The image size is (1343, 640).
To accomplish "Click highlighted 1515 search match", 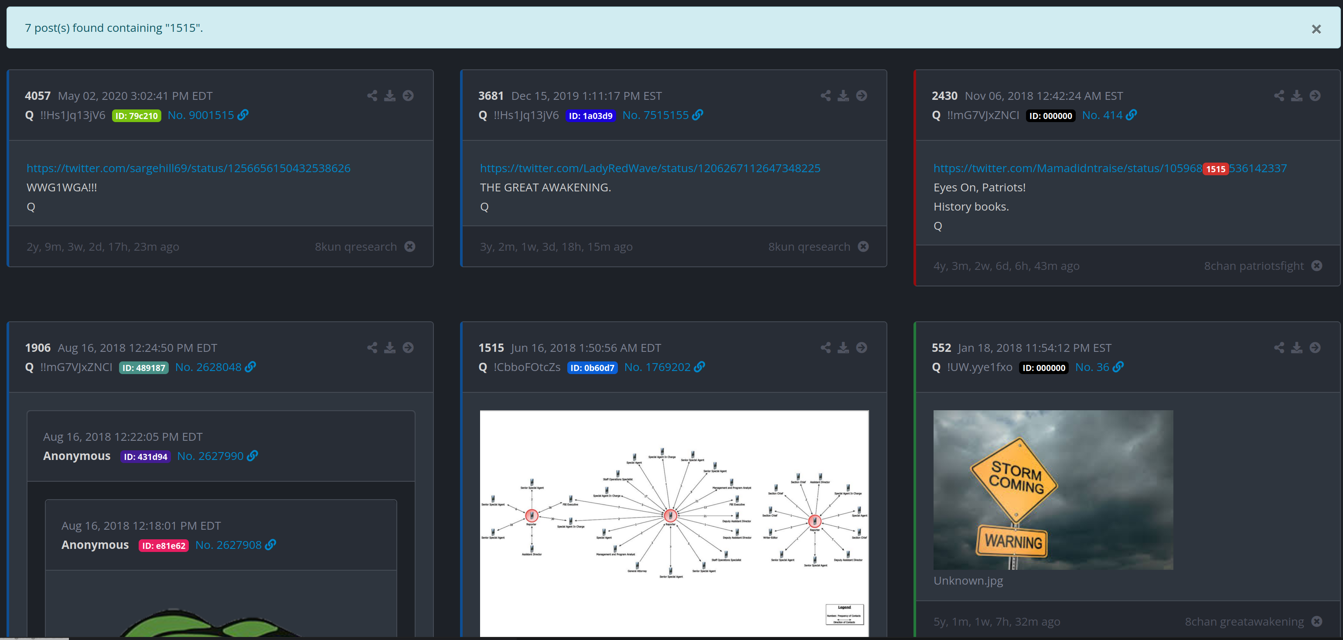I will (1216, 169).
